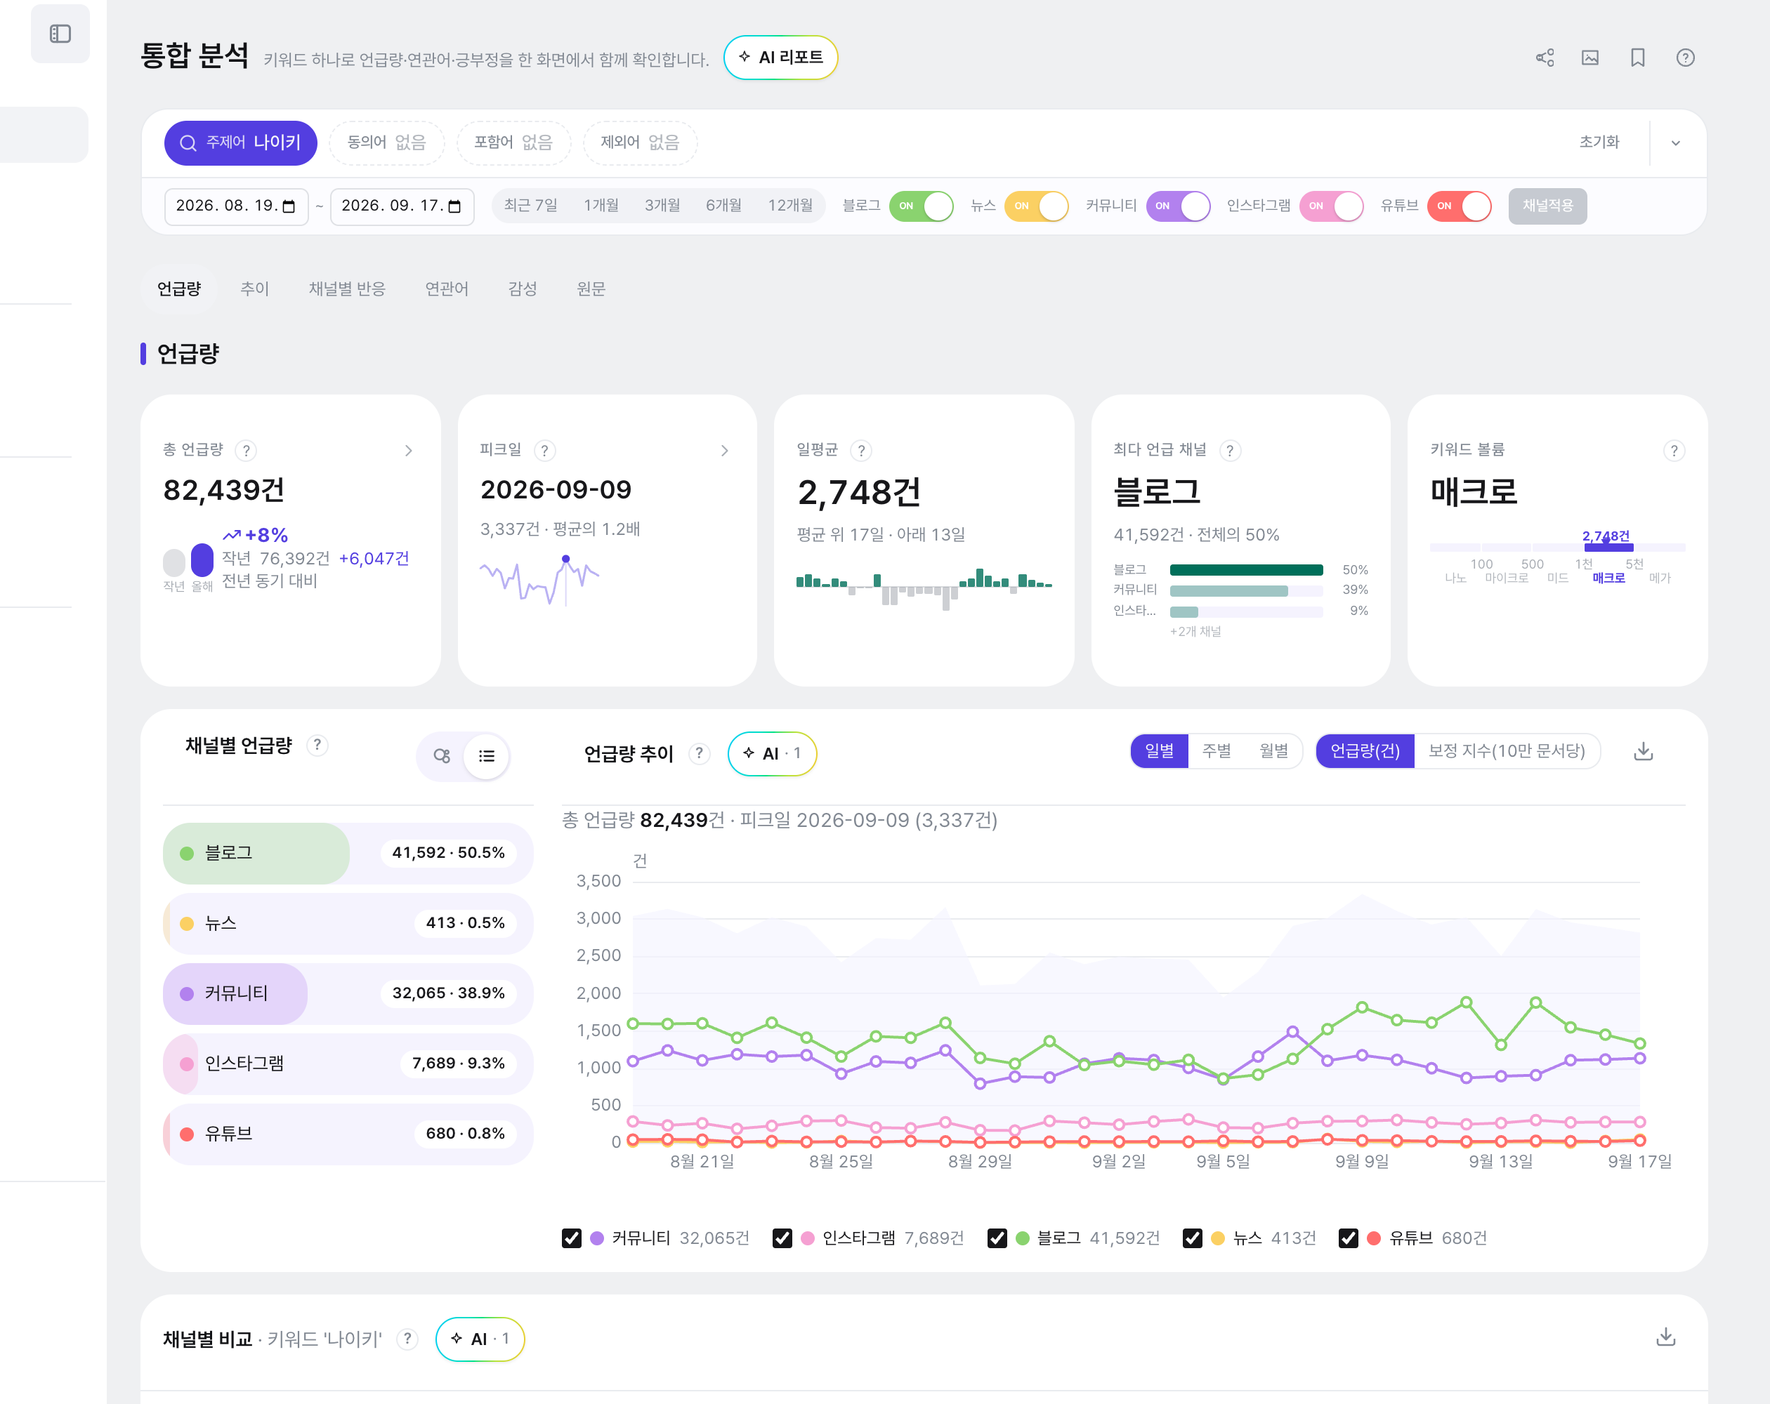
Task: Switch to the 연관어 tab
Action: (447, 289)
